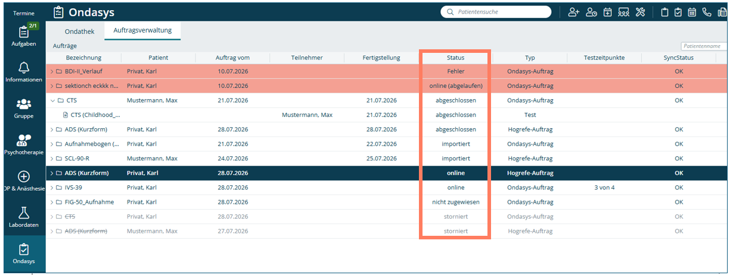The image size is (730, 275).
Task: Click the 27.07.2026 Auftrag vom cell
Action: tap(233, 231)
